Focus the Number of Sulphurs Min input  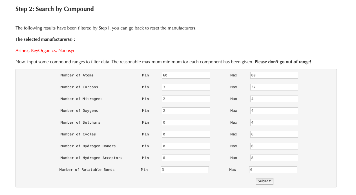pos(186,123)
